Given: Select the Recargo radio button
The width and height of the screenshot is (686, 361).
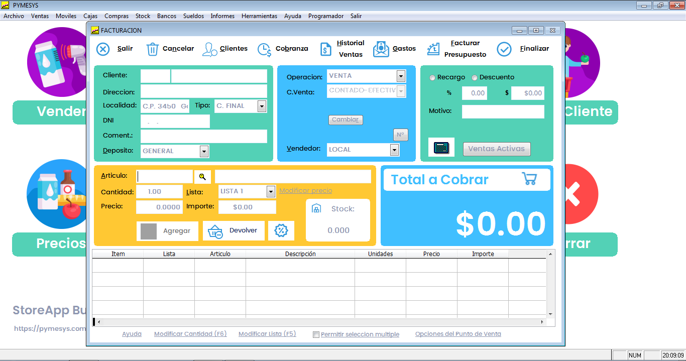Looking at the screenshot, I should (432, 78).
